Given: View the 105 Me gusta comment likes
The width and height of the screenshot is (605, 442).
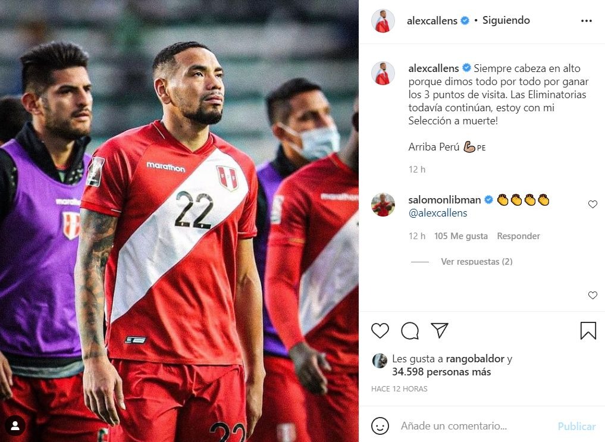Looking at the screenshot, I should pos(460,236).
